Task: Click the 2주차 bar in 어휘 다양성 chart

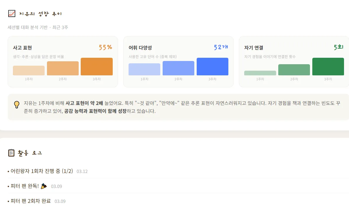Action: [x=178, y=68]
